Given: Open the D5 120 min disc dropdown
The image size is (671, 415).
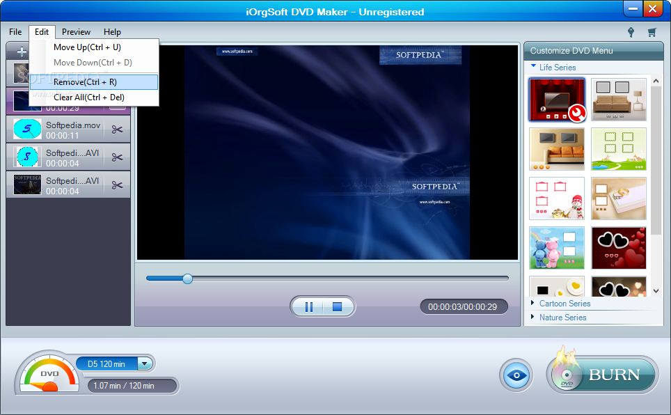Looking at the screenshot, I should 145,364.
